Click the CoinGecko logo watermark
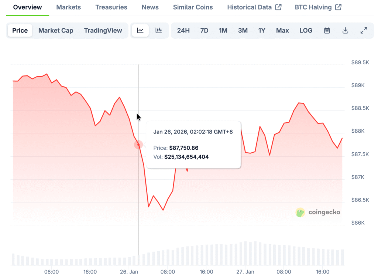 pyautogui.click(x=318, y=212)
